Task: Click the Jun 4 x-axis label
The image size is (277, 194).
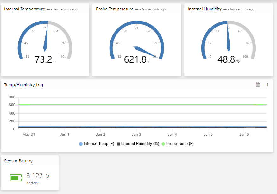Action: point(172,135)
